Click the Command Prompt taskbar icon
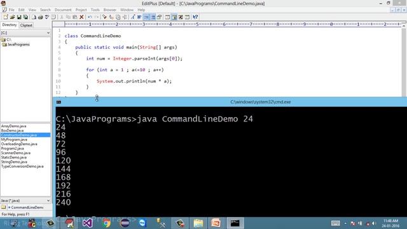Screen dimensions: 407x229 point(235,223)
